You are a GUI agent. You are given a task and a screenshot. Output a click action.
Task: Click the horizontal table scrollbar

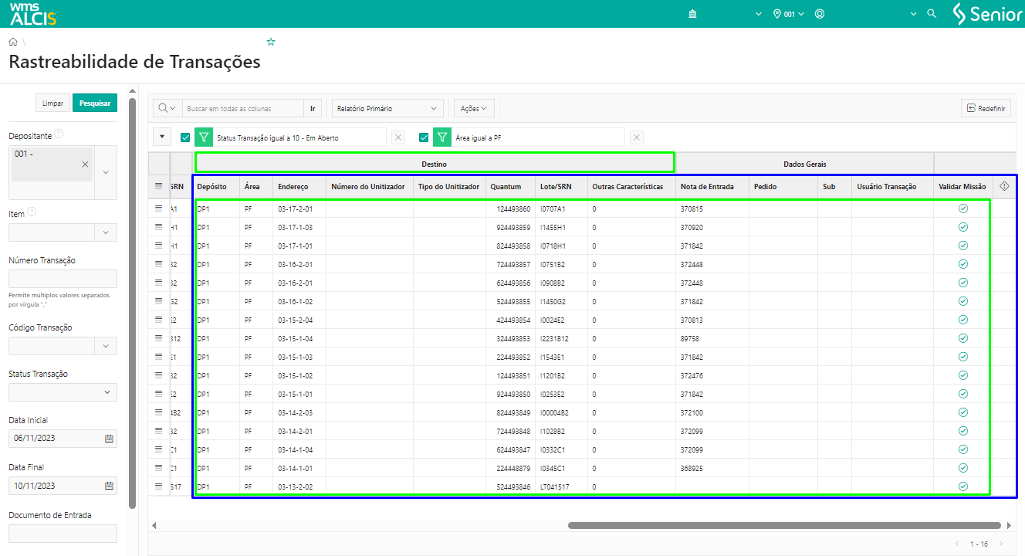pyautogui.click(x=783, y=525)
